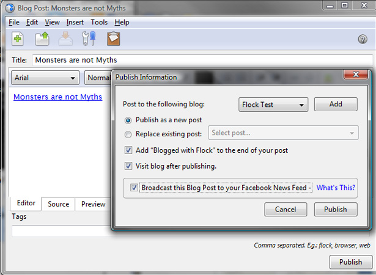This screenshot has height=275, width=376.
Task: Click the What's This? link
Action: click(x=336, y=188)
